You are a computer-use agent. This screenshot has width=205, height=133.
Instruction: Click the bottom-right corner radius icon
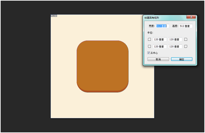pyautogui.click(x=186, y=47)
